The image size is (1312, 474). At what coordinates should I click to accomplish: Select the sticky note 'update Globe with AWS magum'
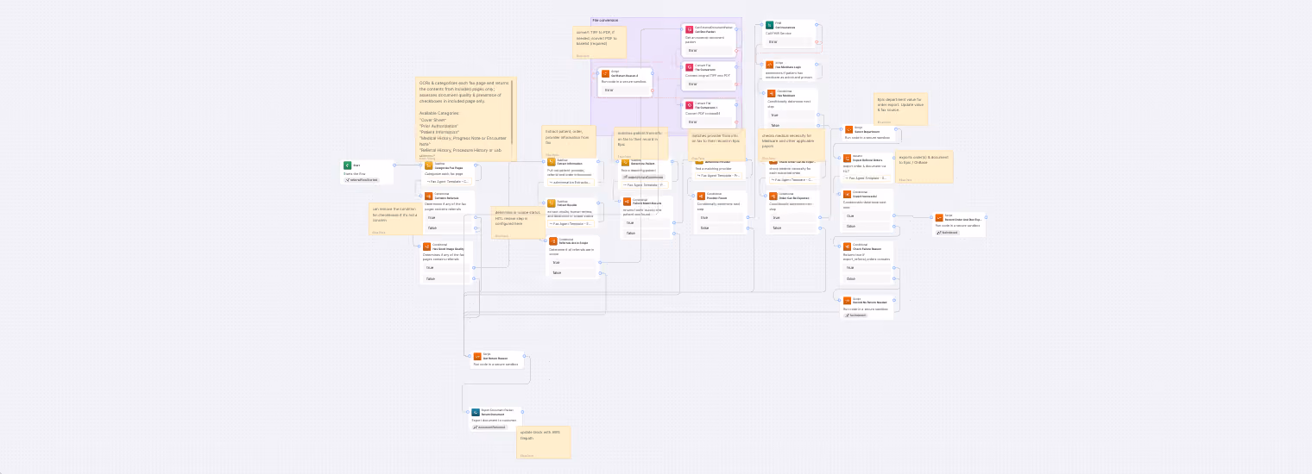click(544, 442)
